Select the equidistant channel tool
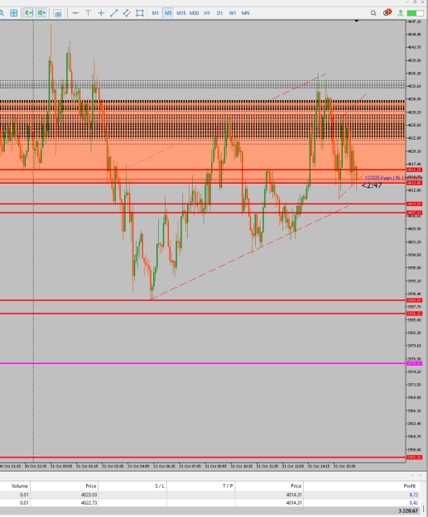Screen dimensions: 428x517 [x=127, y=13]
